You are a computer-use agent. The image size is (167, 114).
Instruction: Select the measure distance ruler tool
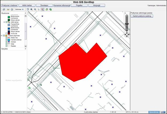pyautogui.click(x=8, y=9)
